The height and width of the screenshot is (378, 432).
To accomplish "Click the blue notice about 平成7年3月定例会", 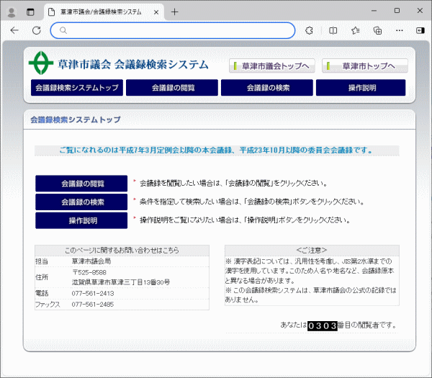I will tap(217, 150).
